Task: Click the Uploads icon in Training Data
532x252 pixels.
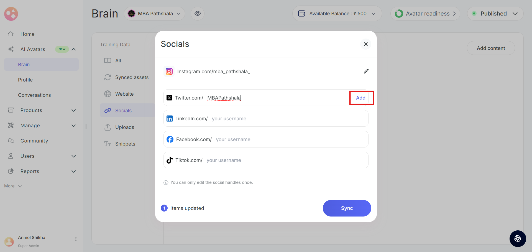Action: coord(108,127)
